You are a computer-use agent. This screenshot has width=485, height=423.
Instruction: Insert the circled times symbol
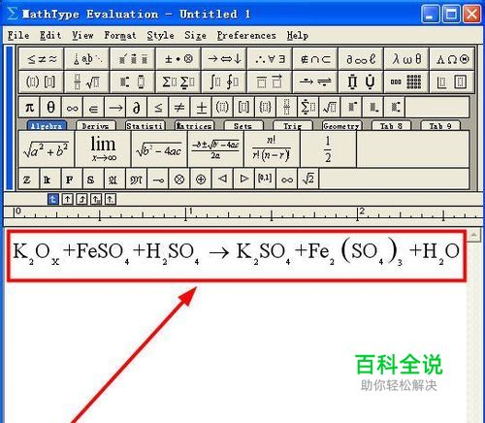point(179,179)
